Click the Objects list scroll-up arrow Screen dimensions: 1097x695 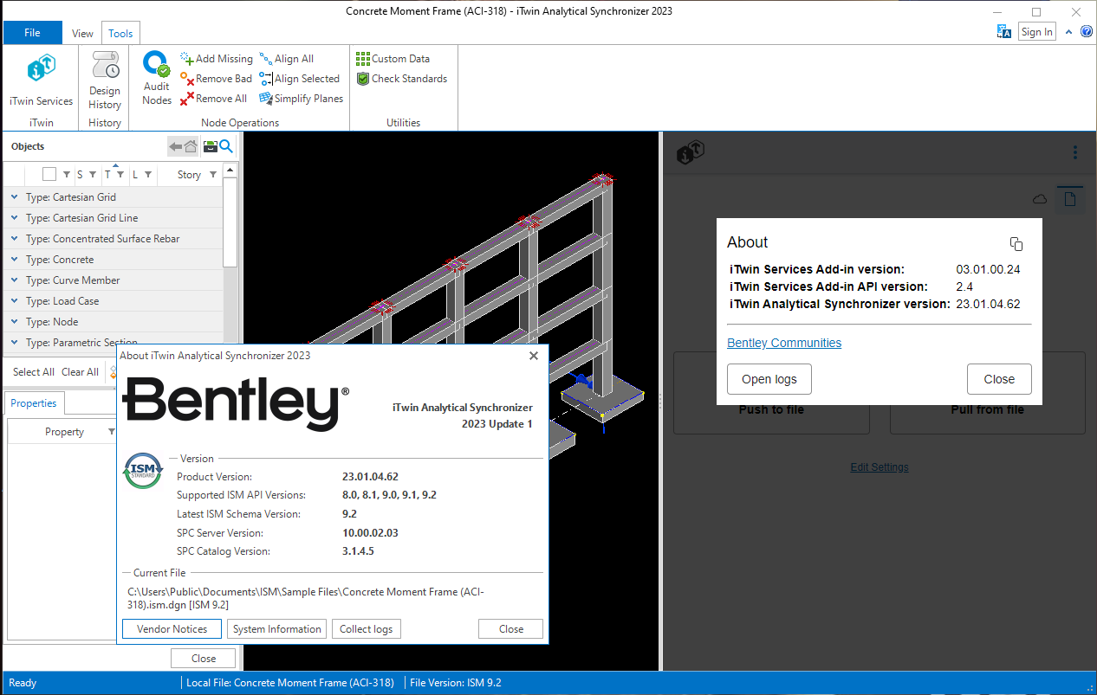coord(230,171)
